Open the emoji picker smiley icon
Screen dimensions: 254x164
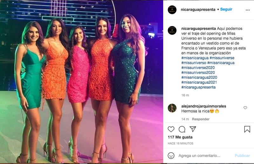pos(171,155)
